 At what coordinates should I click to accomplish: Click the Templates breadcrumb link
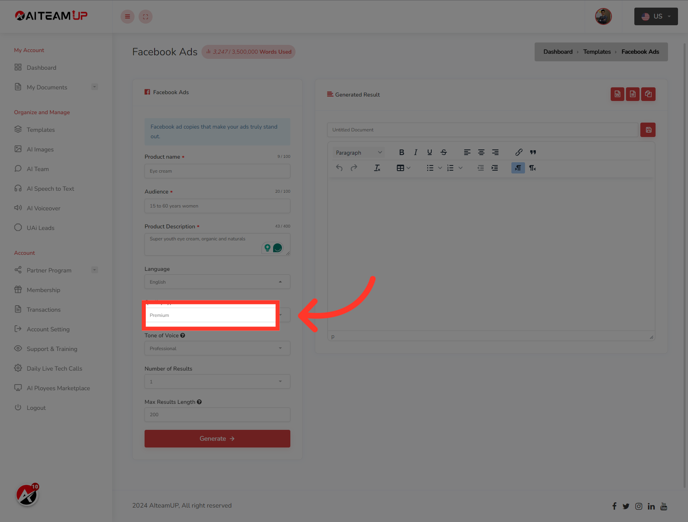(597, 52)
